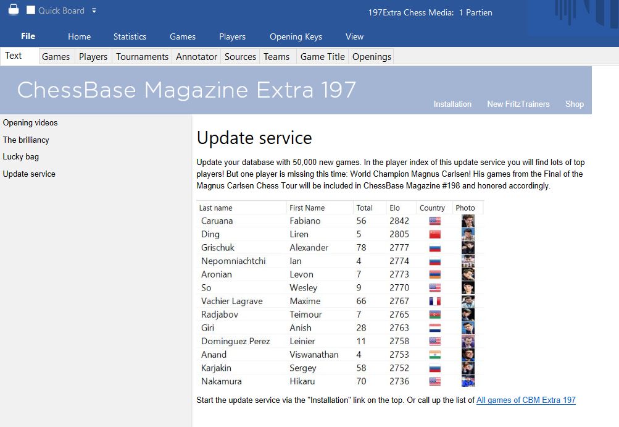Image resolution: width=619 pixels, height=427 pixels.
Task: Open the Opening Keys menu
Action: 296,36
